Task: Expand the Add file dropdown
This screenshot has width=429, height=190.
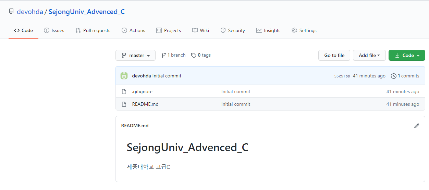Action: (x=369, y=55)
